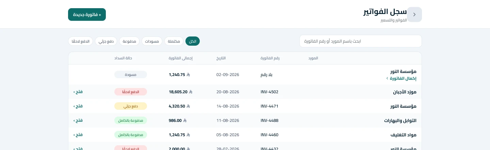The width and height of the screenshot is (490, 150).
Task: Click the مسودة status badge
Action: [131, 75]
